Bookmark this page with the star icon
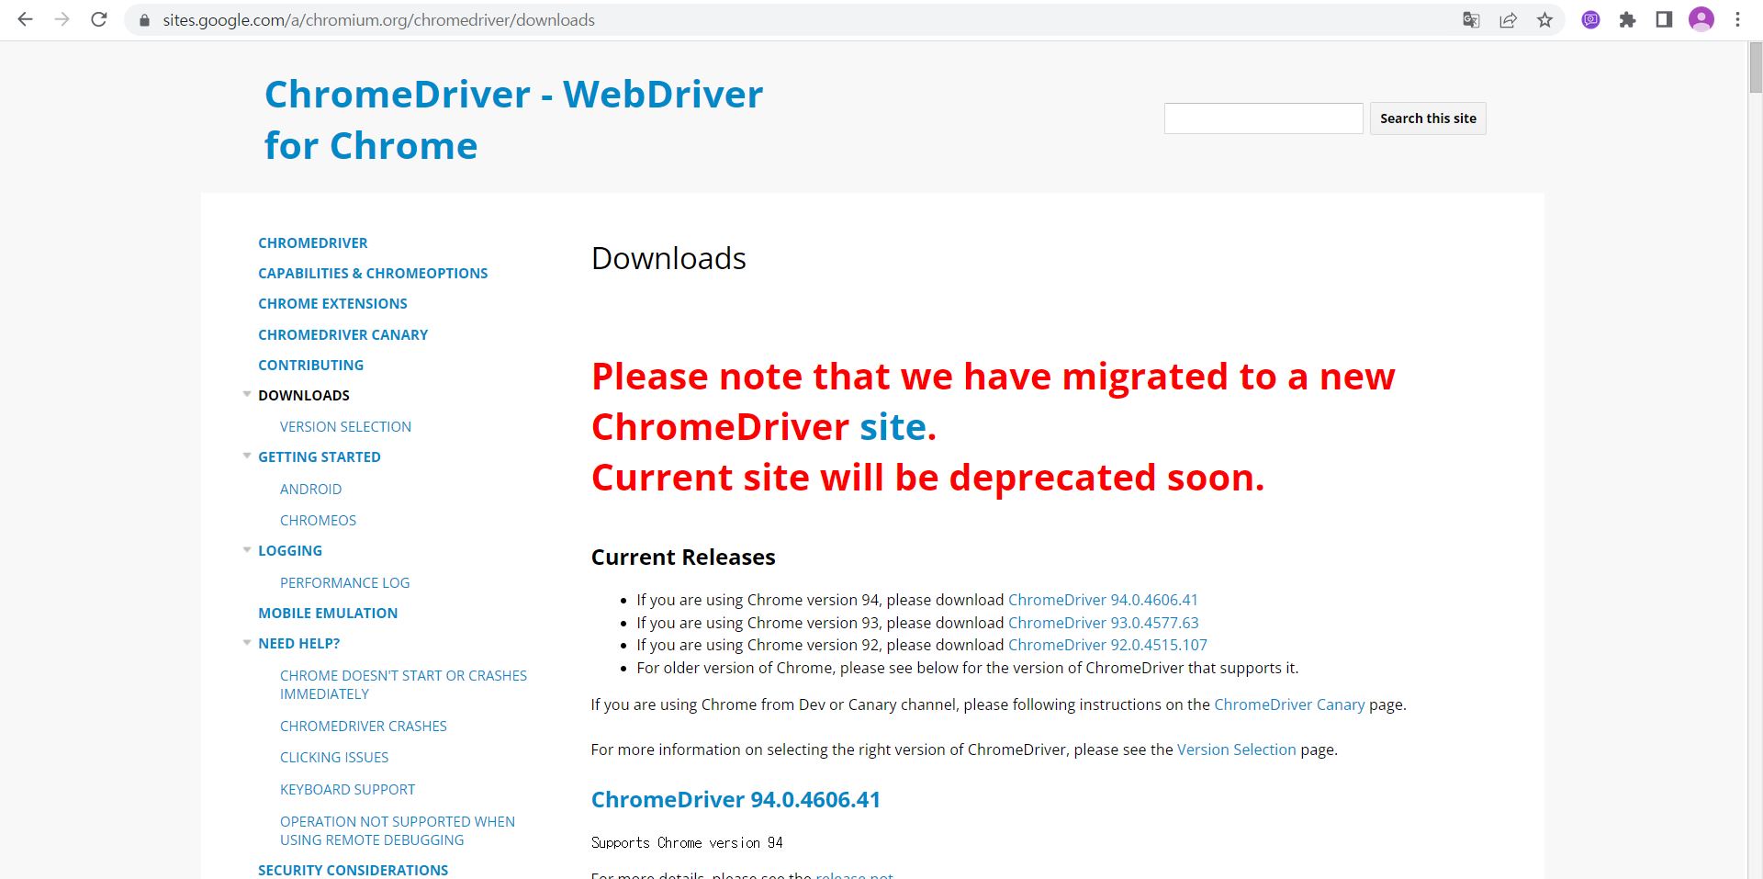The height and width of the screenshot is (879, 1763). [x=1545, y=20]
